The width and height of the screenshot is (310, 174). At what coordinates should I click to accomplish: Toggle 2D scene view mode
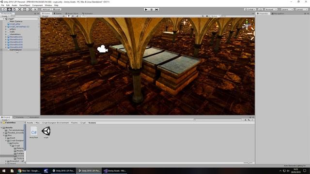tap(63, 16)
